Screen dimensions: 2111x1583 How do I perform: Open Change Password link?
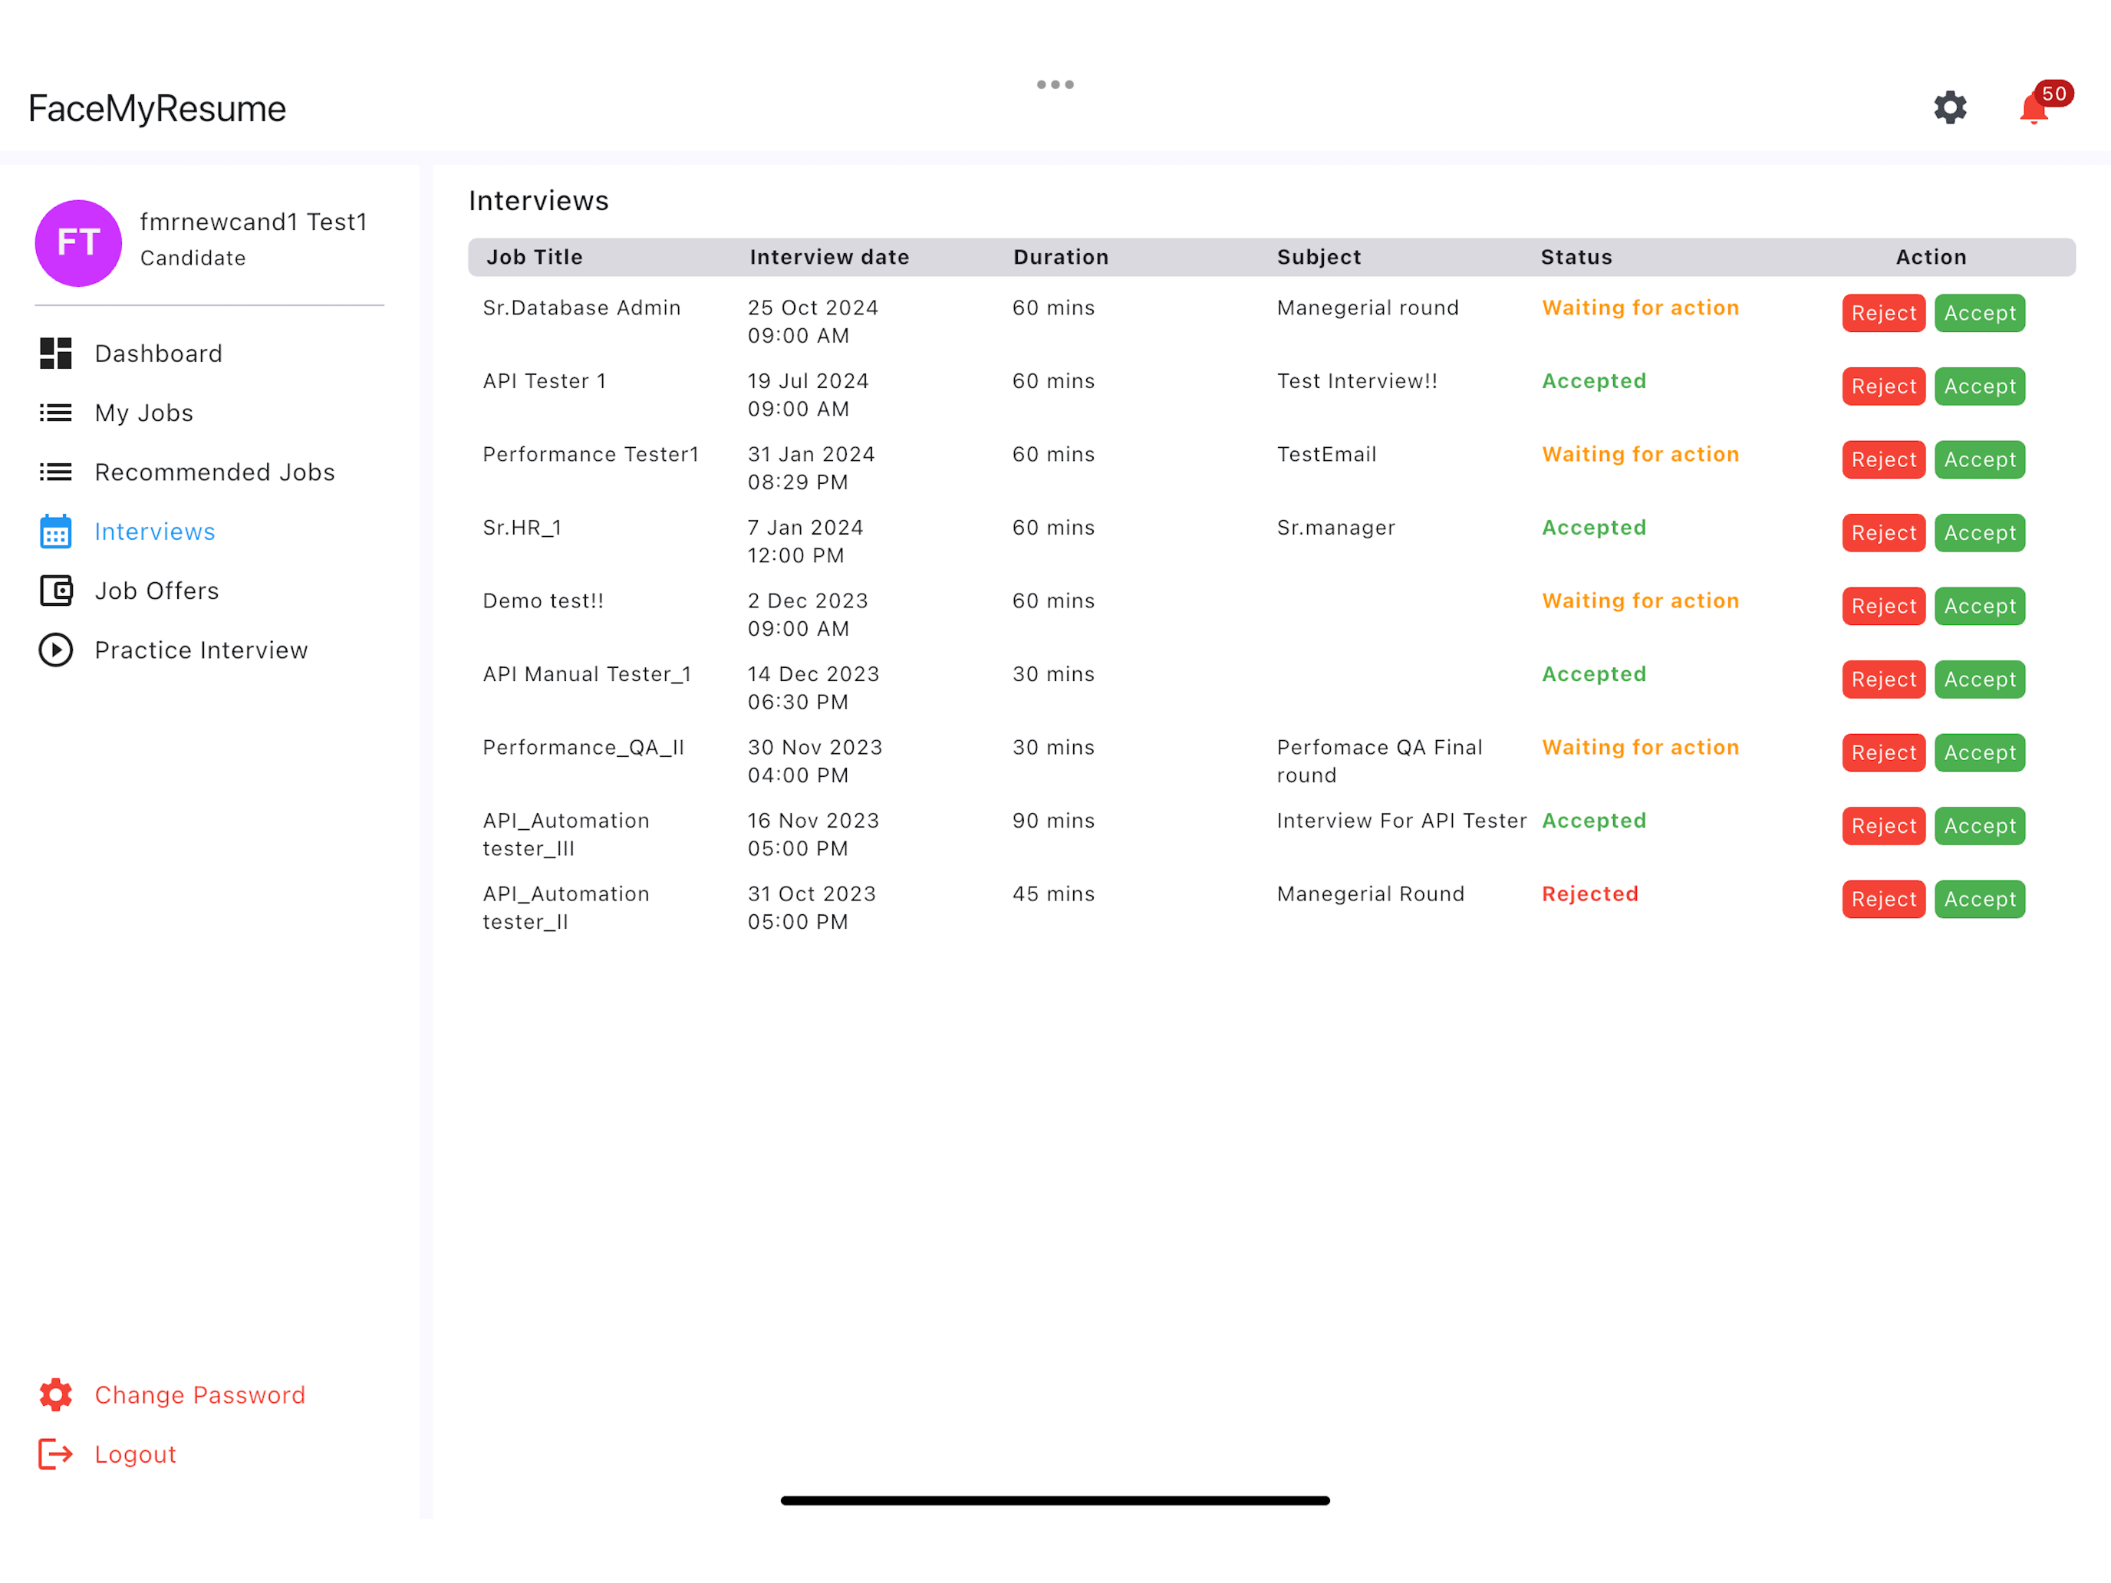(199, 1394)
